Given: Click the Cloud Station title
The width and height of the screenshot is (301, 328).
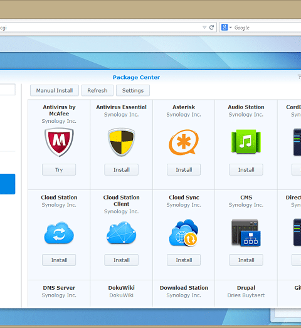Looking at the screenshot, I should click(59, 198).
